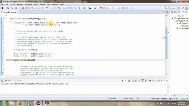Click the Last Edit Location arrow icon

[123, 8]
